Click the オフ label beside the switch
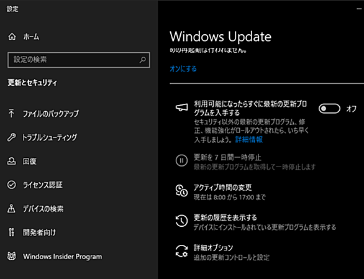Screen dimensions: 364x279 (352, 109)
